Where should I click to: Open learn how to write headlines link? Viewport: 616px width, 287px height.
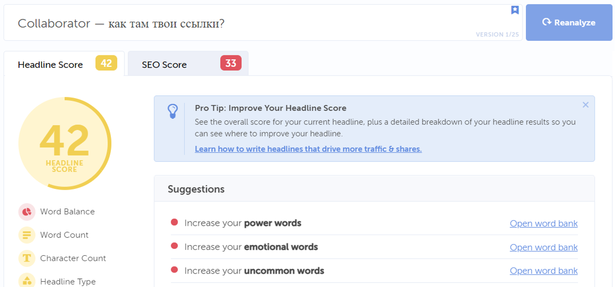pyautogui.click(x=308, y=149)
